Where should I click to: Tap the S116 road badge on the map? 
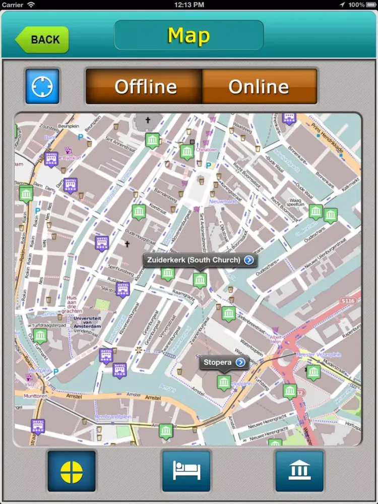click(x=348, y=301)
